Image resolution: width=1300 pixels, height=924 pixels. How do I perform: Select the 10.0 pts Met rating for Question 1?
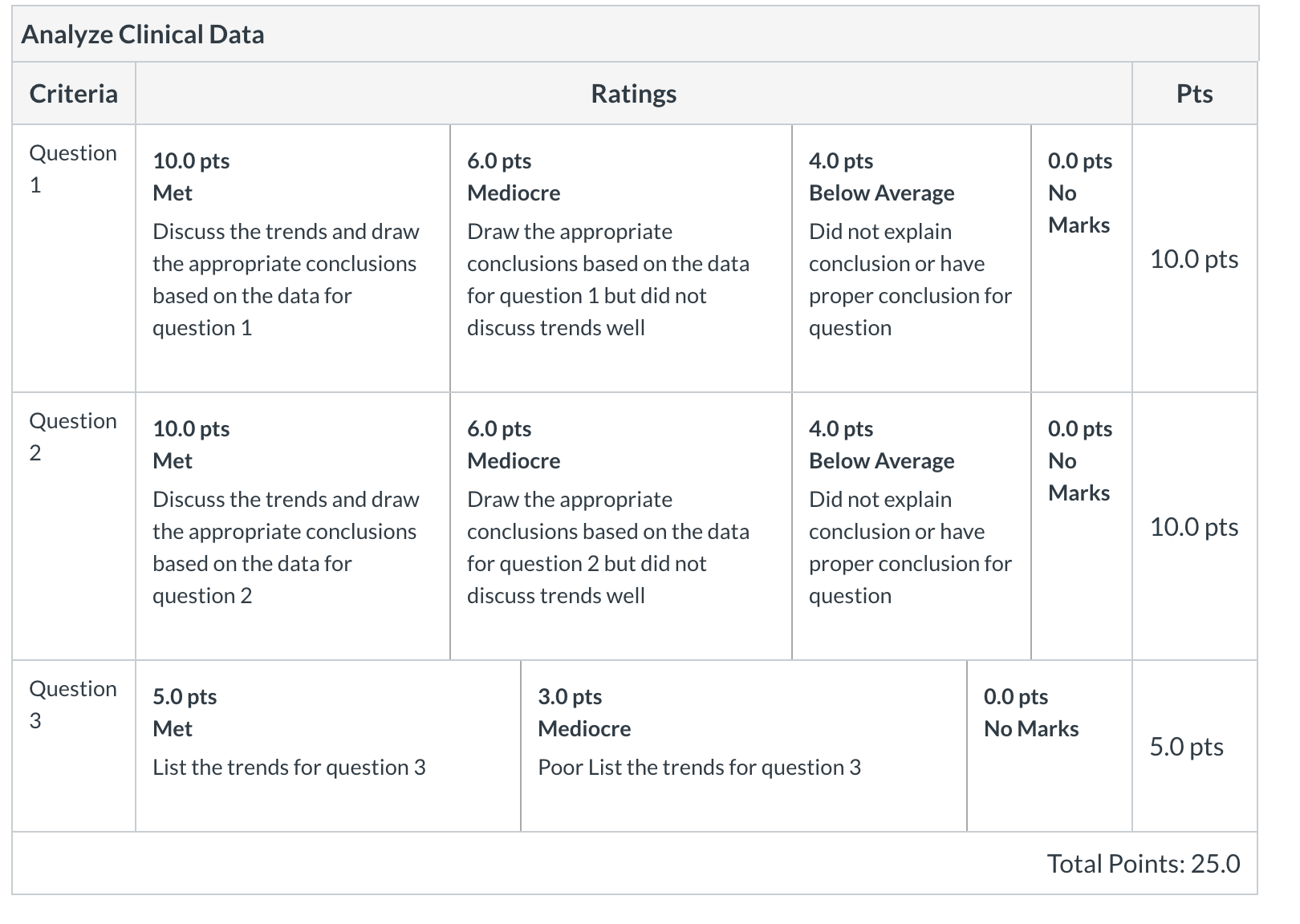tap(293, 258)
